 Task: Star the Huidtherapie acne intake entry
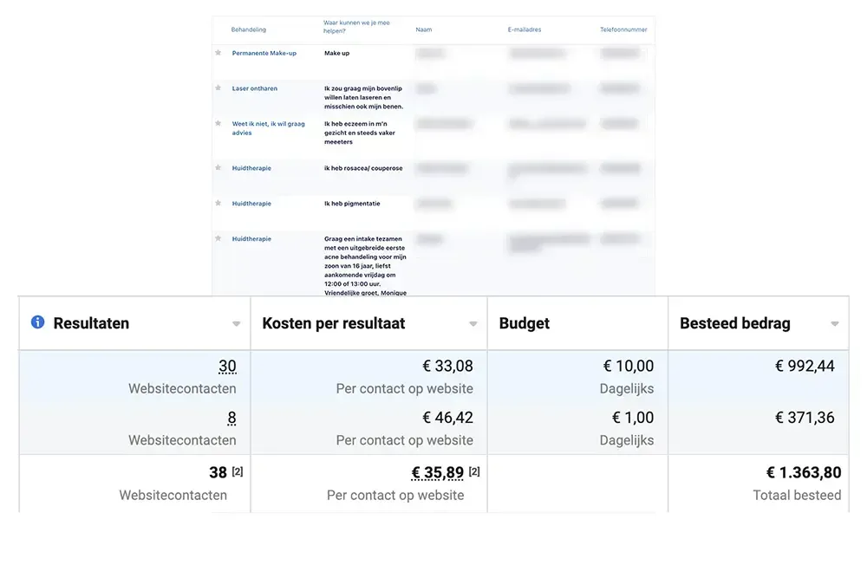[218, 239]
